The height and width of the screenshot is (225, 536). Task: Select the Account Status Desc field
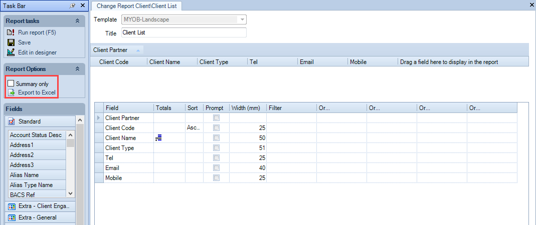tap(37, 135)
